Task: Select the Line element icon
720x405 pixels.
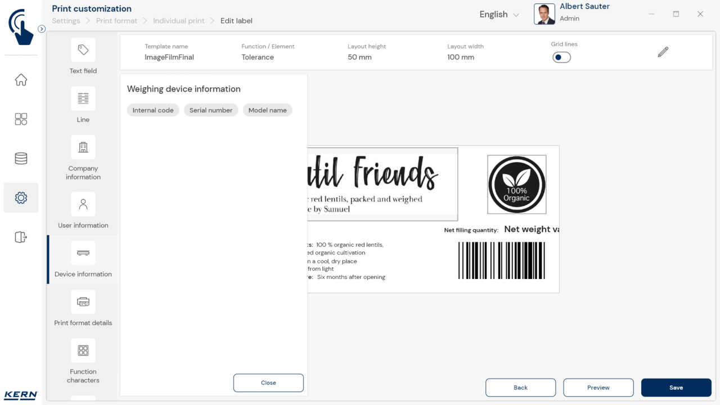Action: point(83,99)
